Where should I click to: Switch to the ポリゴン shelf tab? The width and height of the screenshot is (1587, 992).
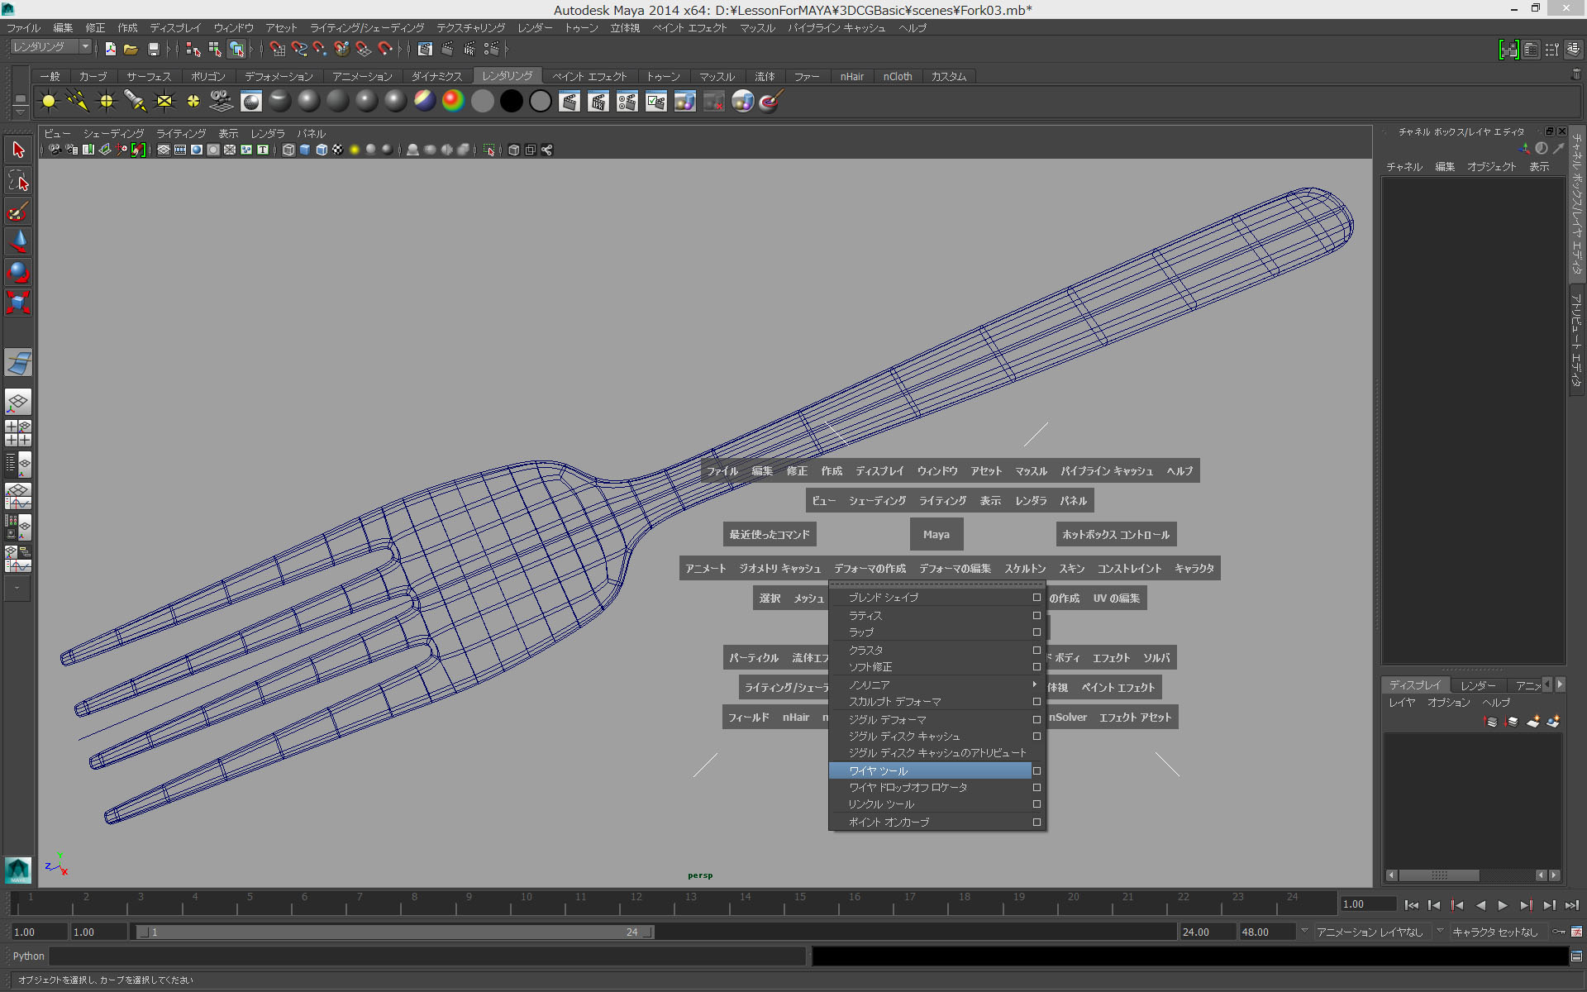[x=207, y=76]
